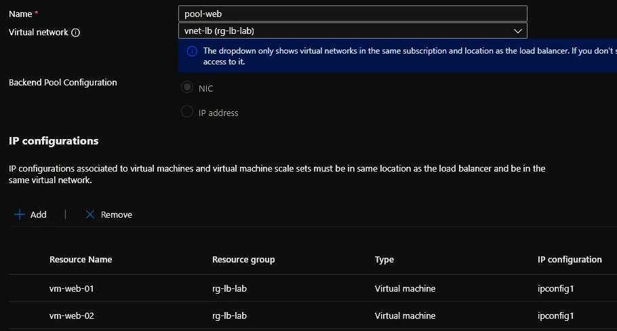The image size is (617, 331).
Task: Click the Name field label
Action: [20, 14]
